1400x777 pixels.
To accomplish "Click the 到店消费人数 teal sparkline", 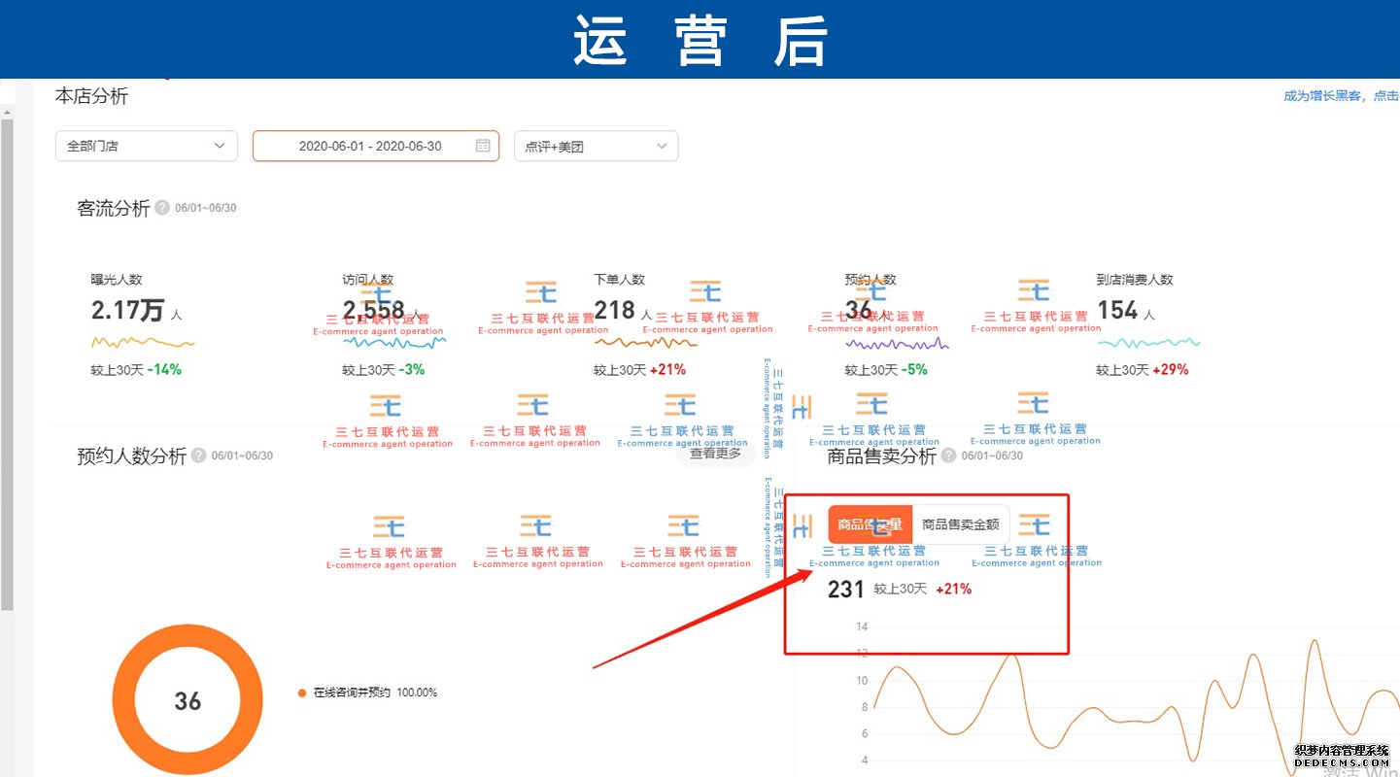I will (x=1148, y=342).
